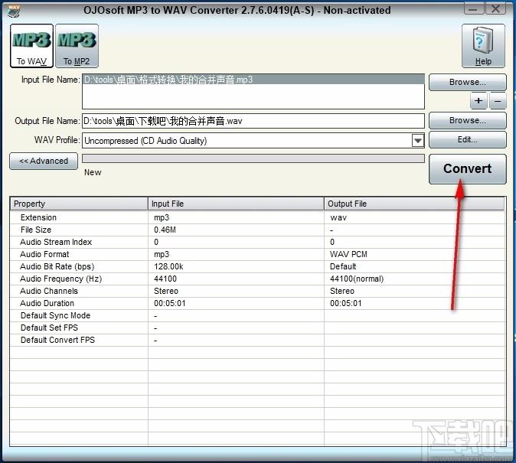516x463 pixels.
Task: Click the 44100(normal) output frequency value
Action: (357, 279)
